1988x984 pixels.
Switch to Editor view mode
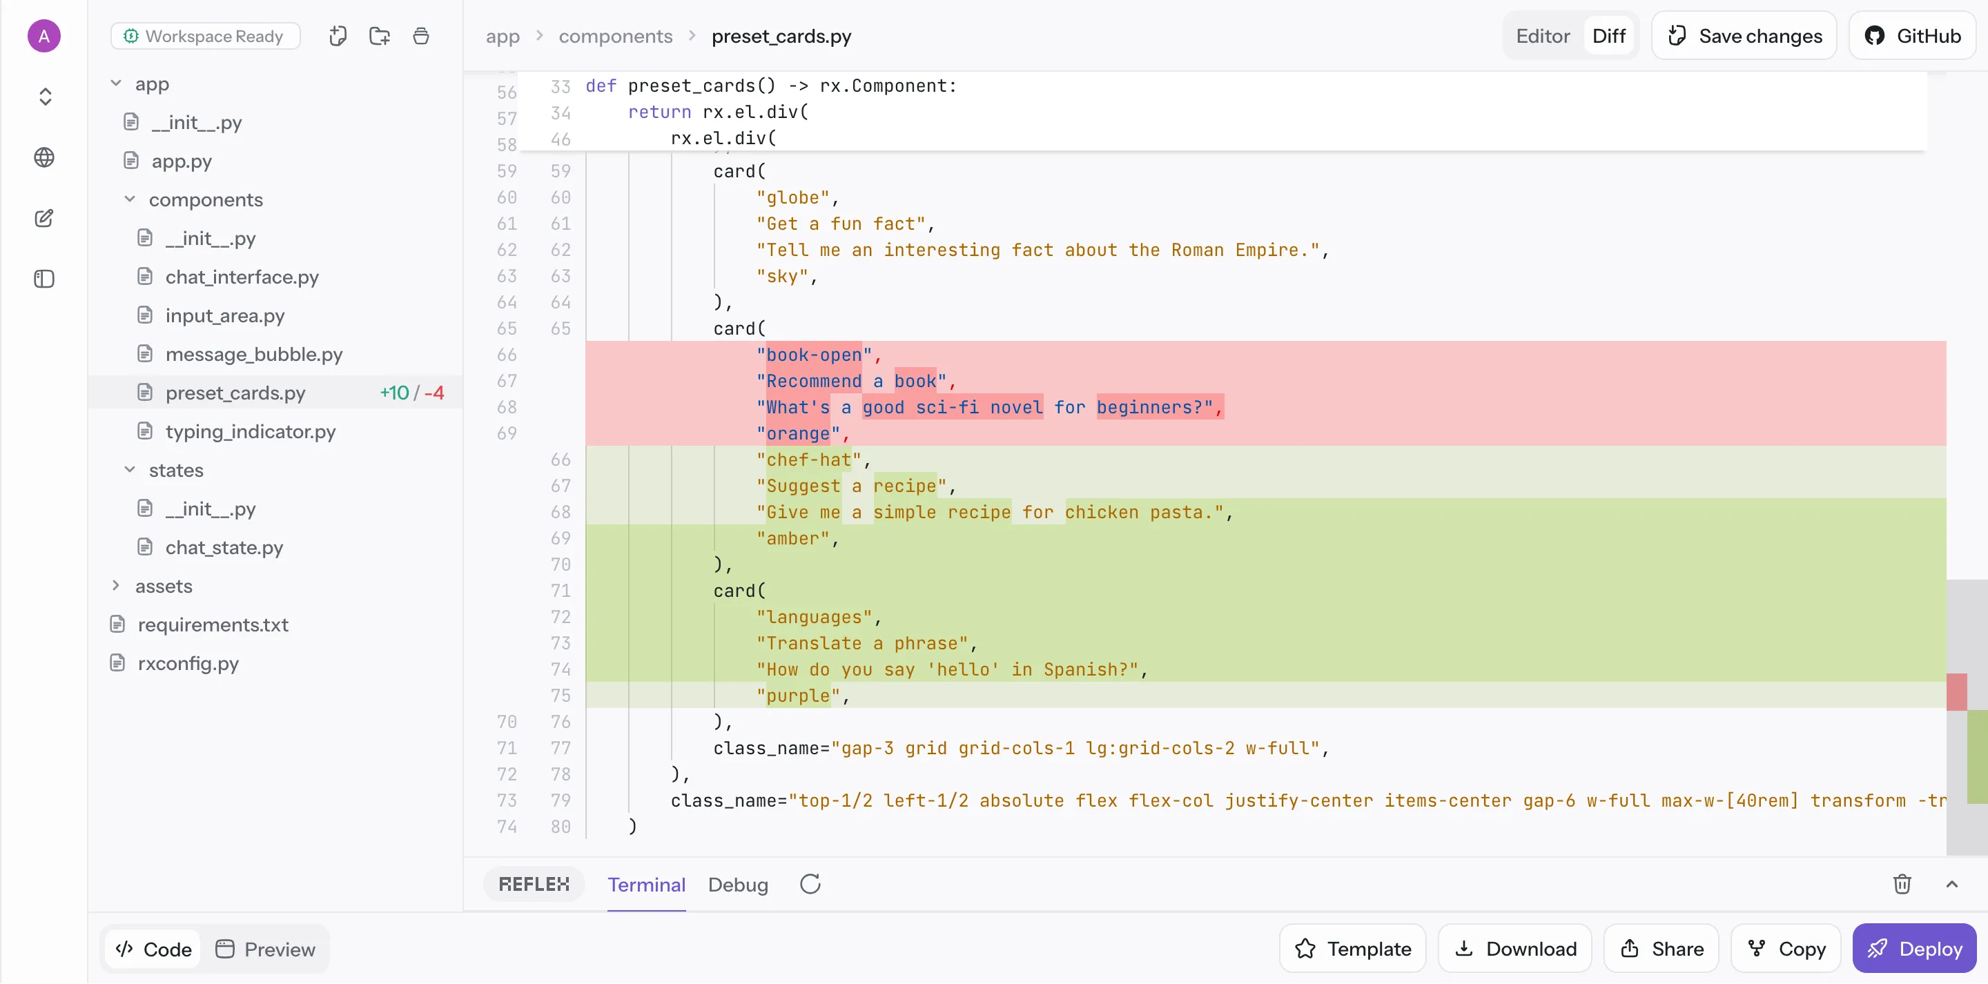click(1542, 37)
